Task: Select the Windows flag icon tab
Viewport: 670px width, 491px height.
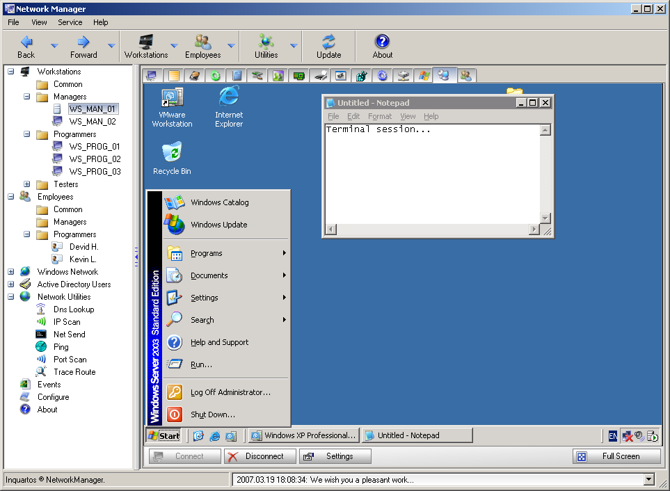Action: tap(424, 76)
